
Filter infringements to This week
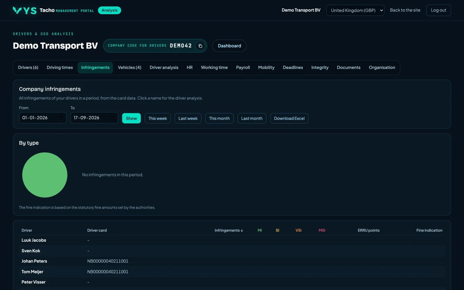(158, 118)
